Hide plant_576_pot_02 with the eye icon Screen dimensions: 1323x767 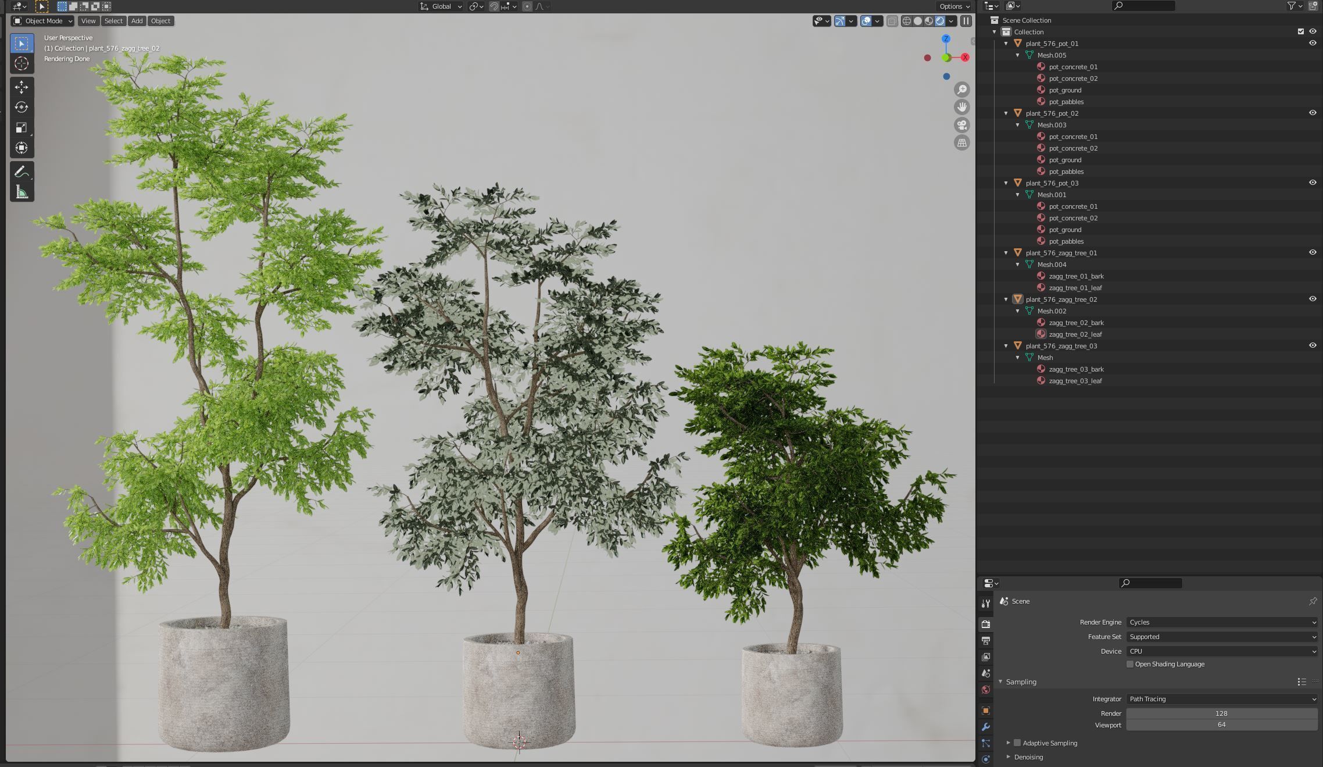click(x=1312, y=113)
